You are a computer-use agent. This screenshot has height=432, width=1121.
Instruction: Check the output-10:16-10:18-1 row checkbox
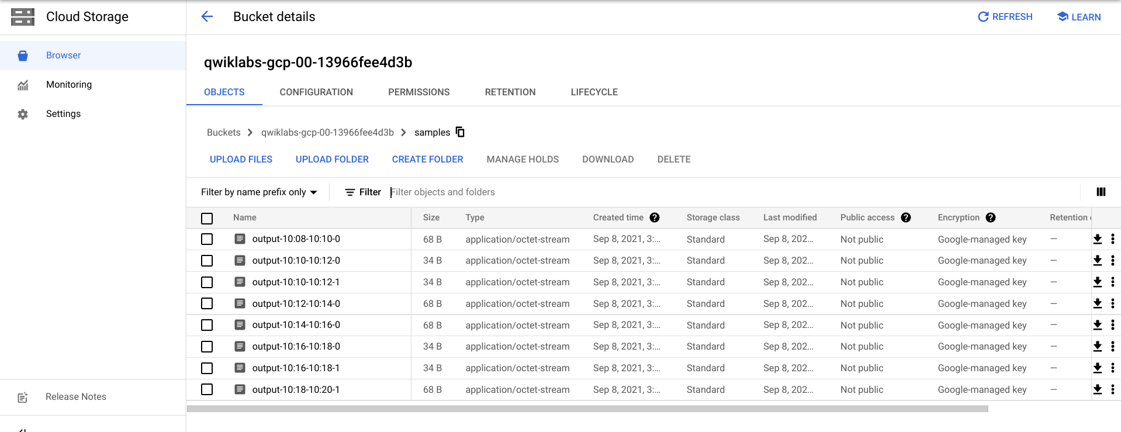[x=207, y=368]
